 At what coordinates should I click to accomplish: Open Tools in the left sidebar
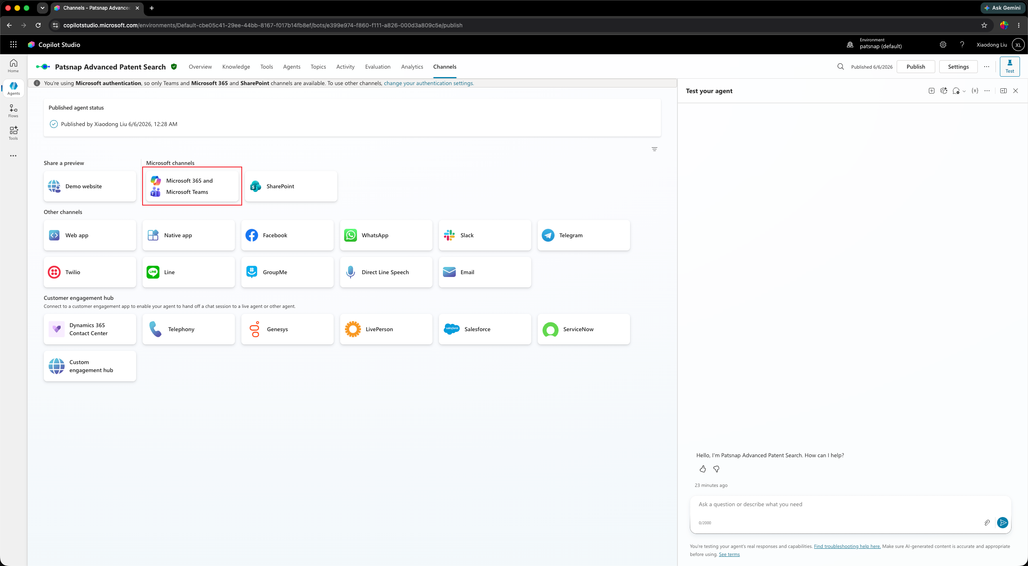(x=13, y=133)
